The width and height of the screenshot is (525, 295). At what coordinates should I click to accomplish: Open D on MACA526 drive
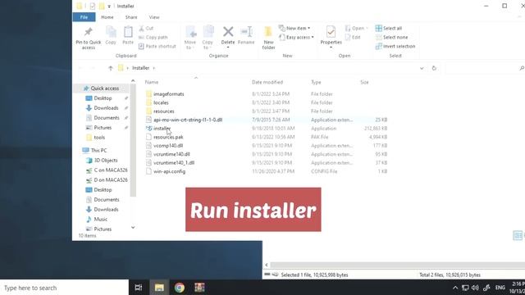(107, 180)
